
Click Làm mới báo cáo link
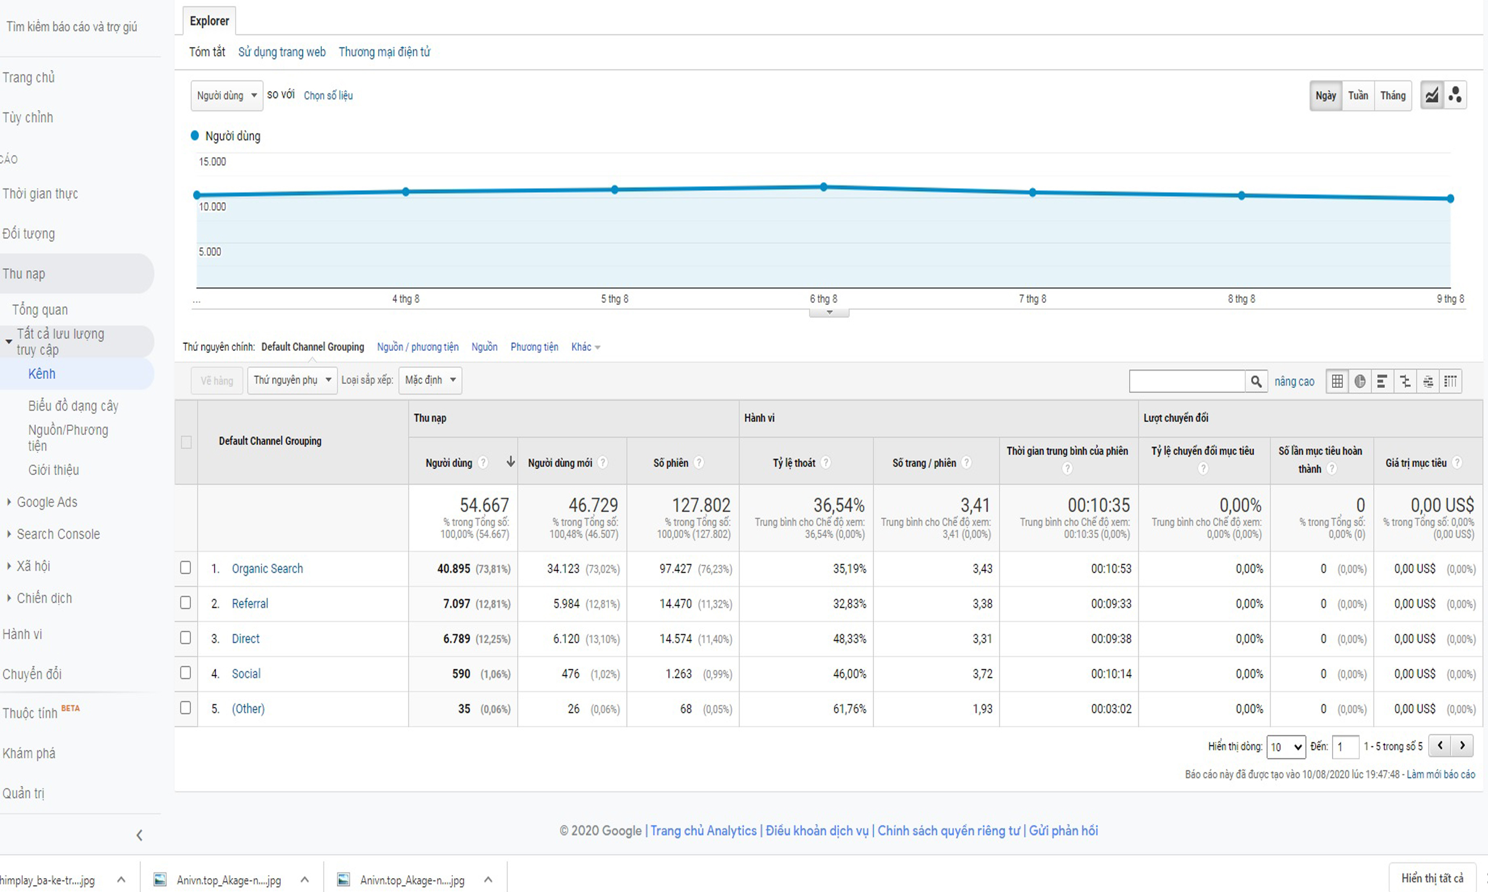click(1440, 774)
